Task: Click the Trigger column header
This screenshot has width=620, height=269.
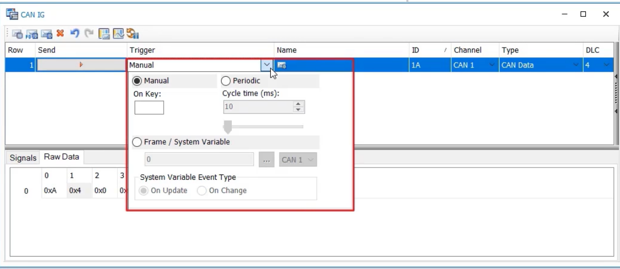Action: tap(201, 50)
